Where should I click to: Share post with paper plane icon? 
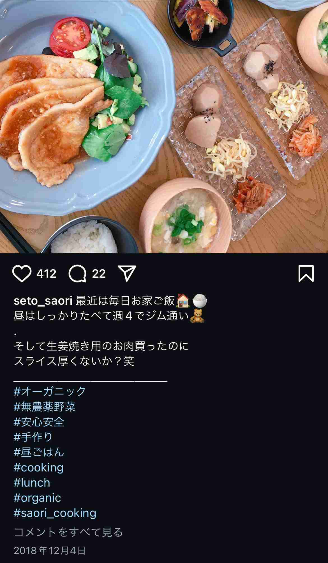click(127, 273)
